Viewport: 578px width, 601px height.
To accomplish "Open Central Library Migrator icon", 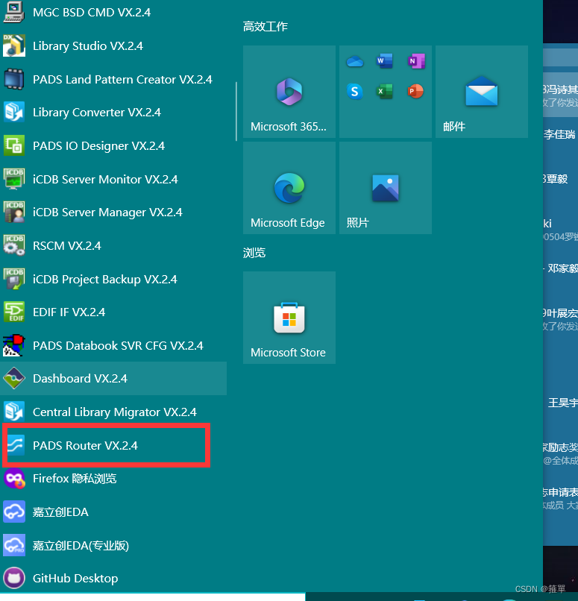I will 14,412.
